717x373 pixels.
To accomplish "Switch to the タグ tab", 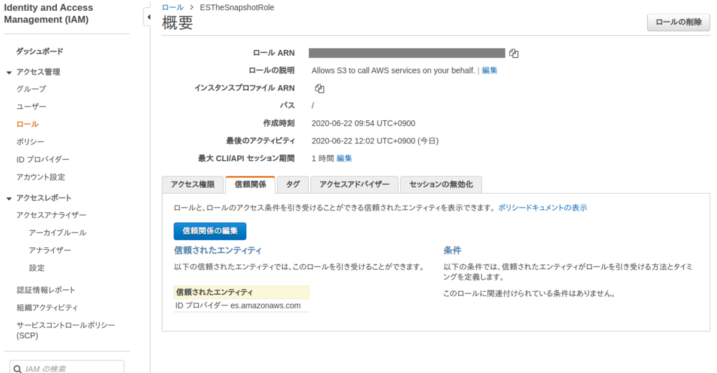I will point(293,185).
